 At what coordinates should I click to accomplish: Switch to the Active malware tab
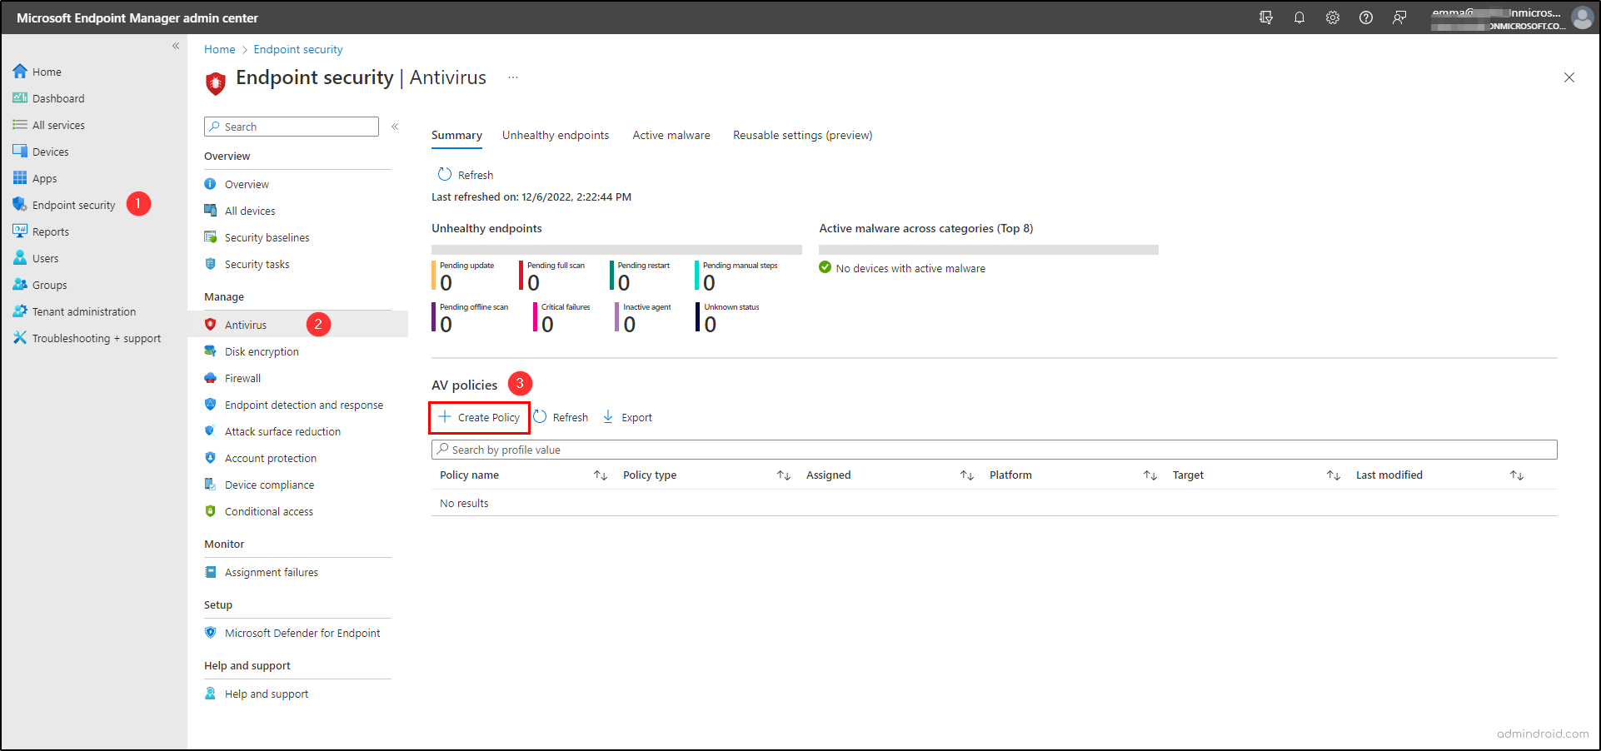pos(671,134)
